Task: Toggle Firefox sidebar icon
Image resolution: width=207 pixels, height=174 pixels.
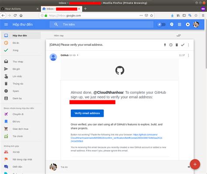Action: point(184,15)
